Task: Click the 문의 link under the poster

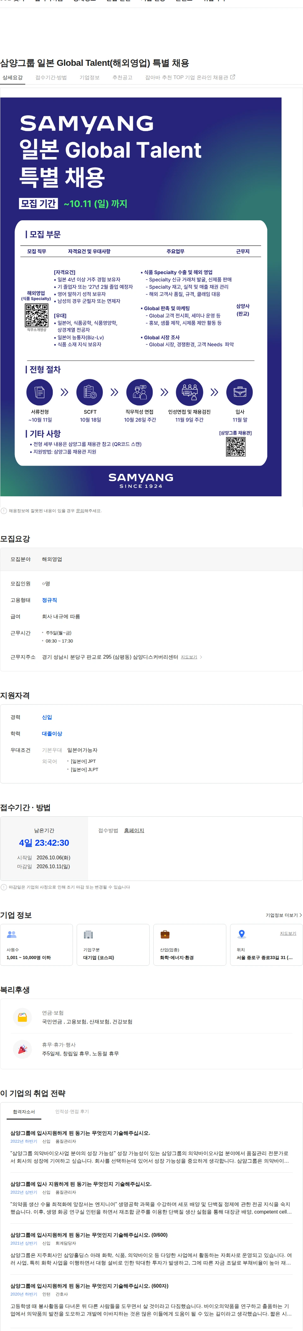Action: (x=80, y=511)
